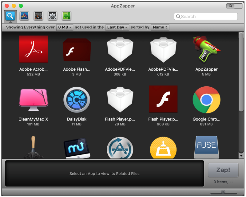Select the yellow circle cleaner app icon
Viewport: 246px width, 197px height.
point(163,148)
